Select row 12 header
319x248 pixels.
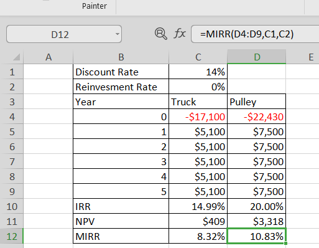tap(12, 236)
